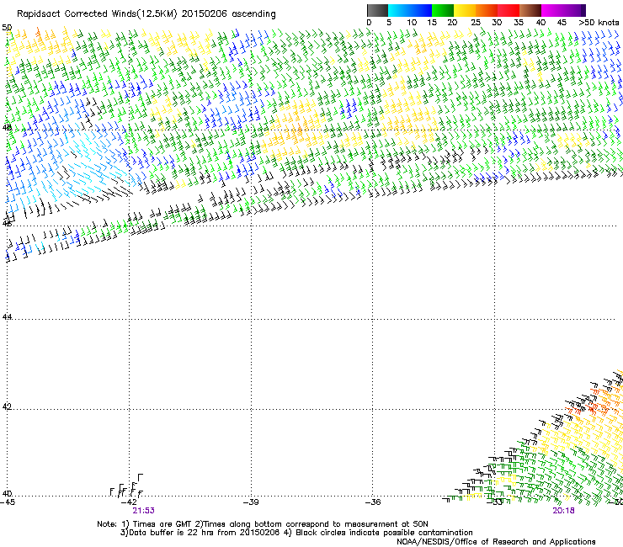Click the magenta 40-45 knots legend segment
623x547 pixels.
click(x=552, y=10)
